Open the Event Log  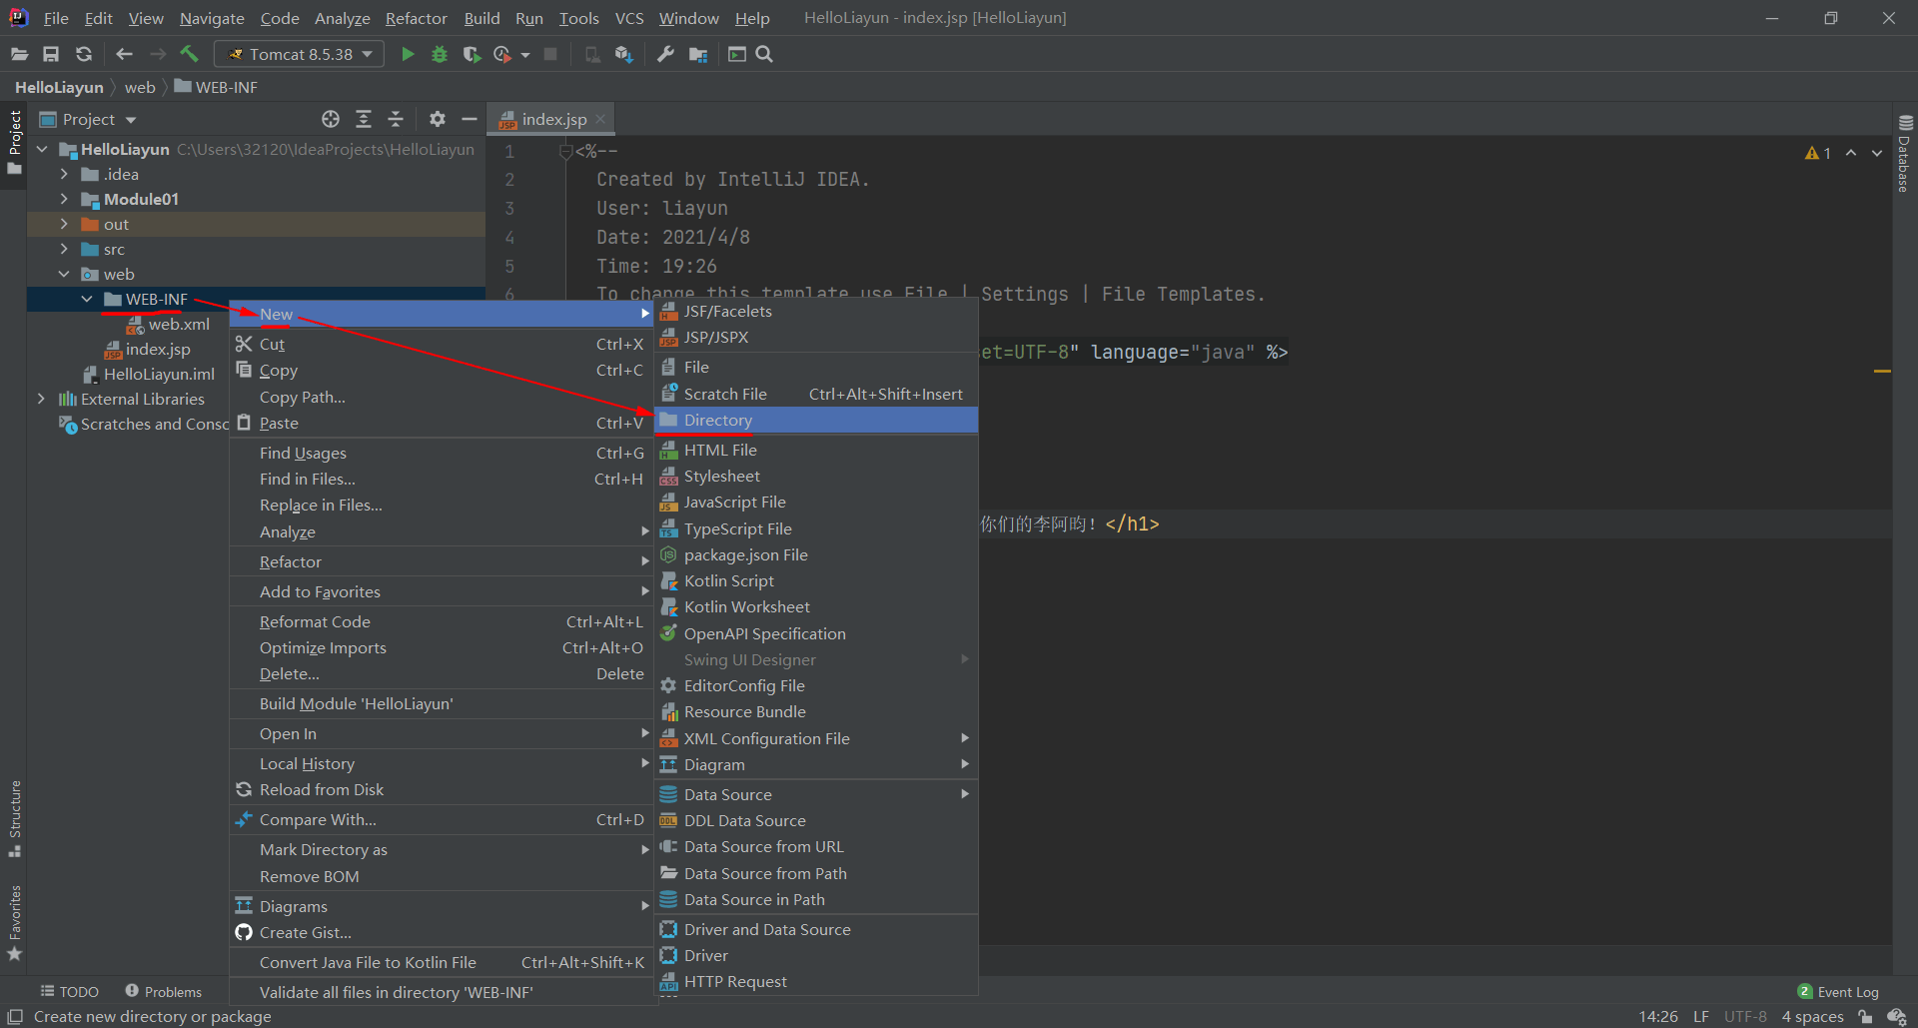(x=1838, y=991)
